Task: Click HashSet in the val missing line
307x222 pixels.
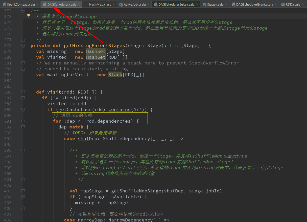Action: (96, 51)
